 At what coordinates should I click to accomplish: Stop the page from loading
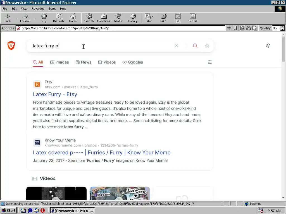coord(44,18)
